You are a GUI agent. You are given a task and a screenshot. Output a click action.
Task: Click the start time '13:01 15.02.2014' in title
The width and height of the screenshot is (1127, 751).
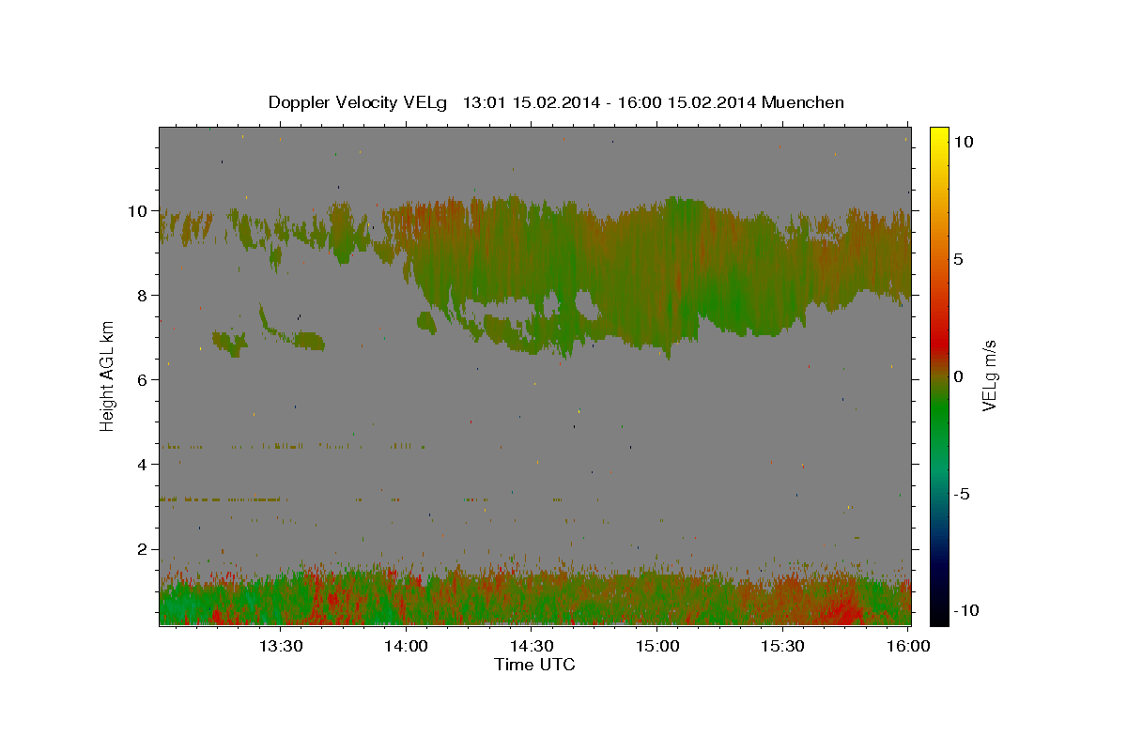(x=532, y=102)
